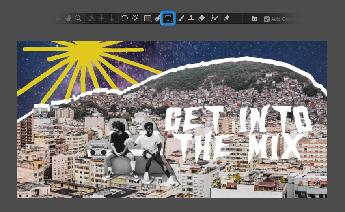Select the Roto Brush tool
Image resolution: width=345 pixels, height=212 pixels.
coord(214,19)
